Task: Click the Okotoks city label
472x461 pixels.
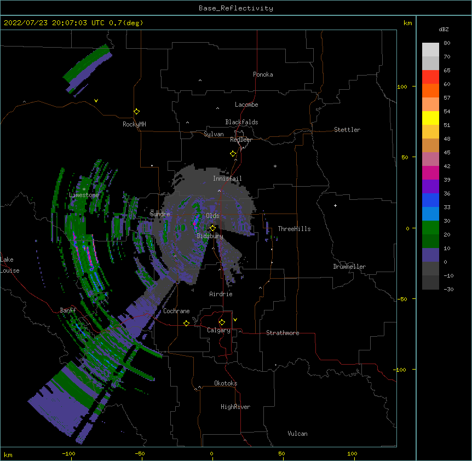Action: 226,383
